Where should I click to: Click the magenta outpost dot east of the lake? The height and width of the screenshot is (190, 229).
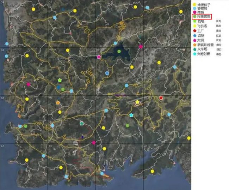[x=141, y=47]
